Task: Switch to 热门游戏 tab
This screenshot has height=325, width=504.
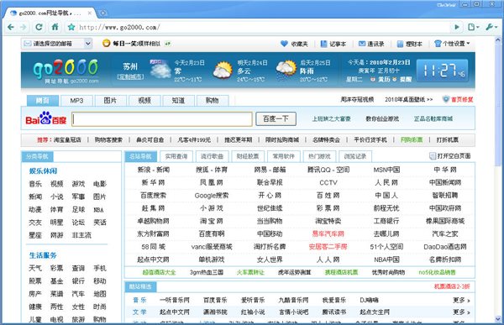Action: (319, 156)
